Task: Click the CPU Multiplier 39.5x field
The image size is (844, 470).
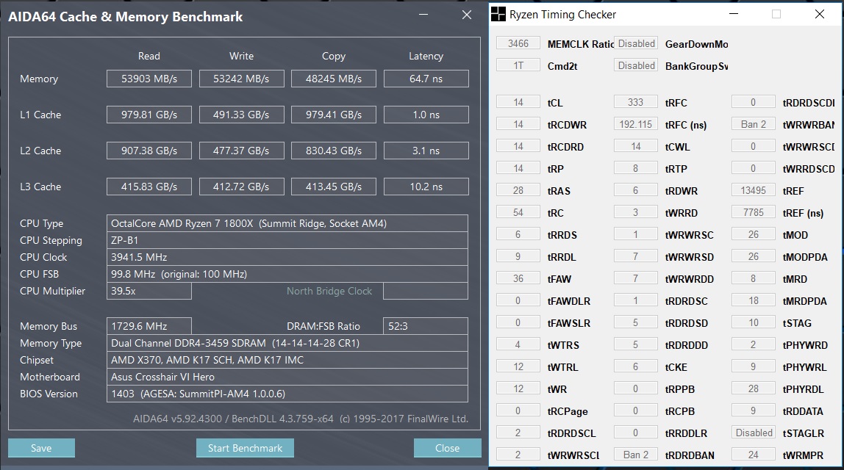Action: tap(149, 291)
